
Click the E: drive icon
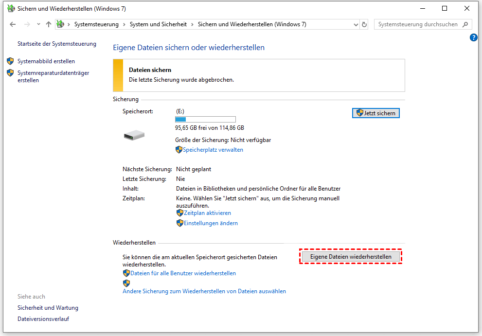134,136
